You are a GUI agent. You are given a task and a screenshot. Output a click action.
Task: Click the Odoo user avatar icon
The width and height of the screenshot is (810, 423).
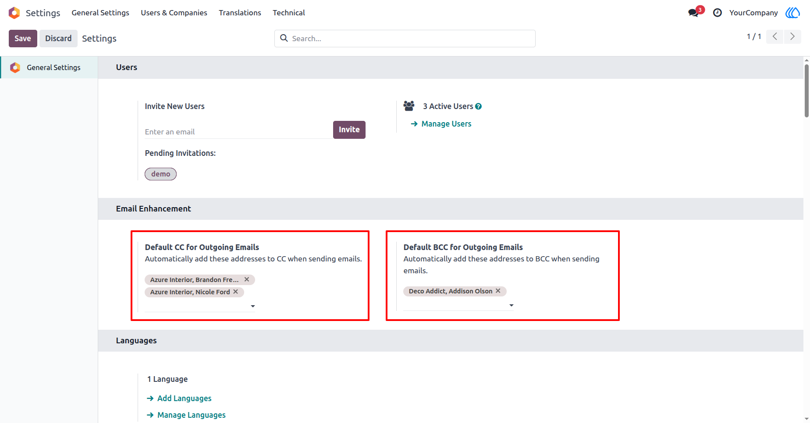click(792, 13)
